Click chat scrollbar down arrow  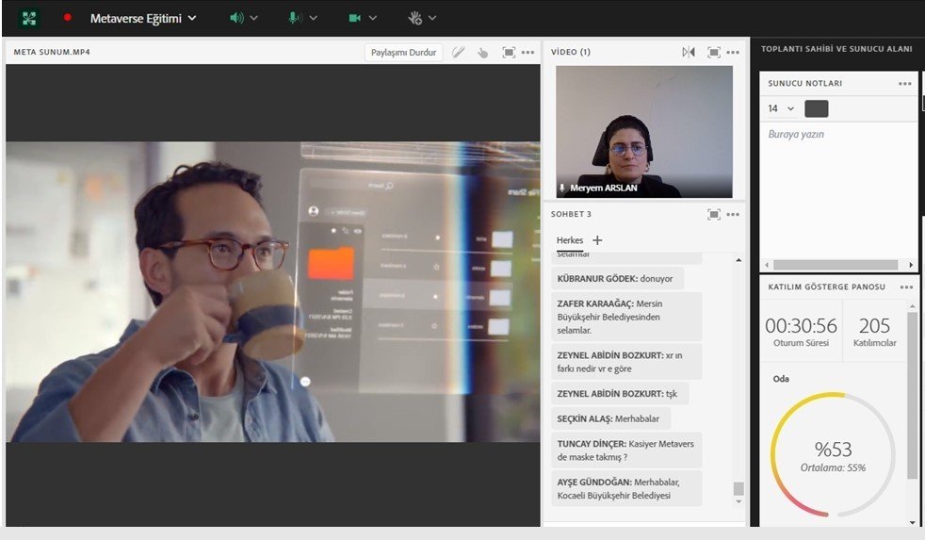pos(738,501)
